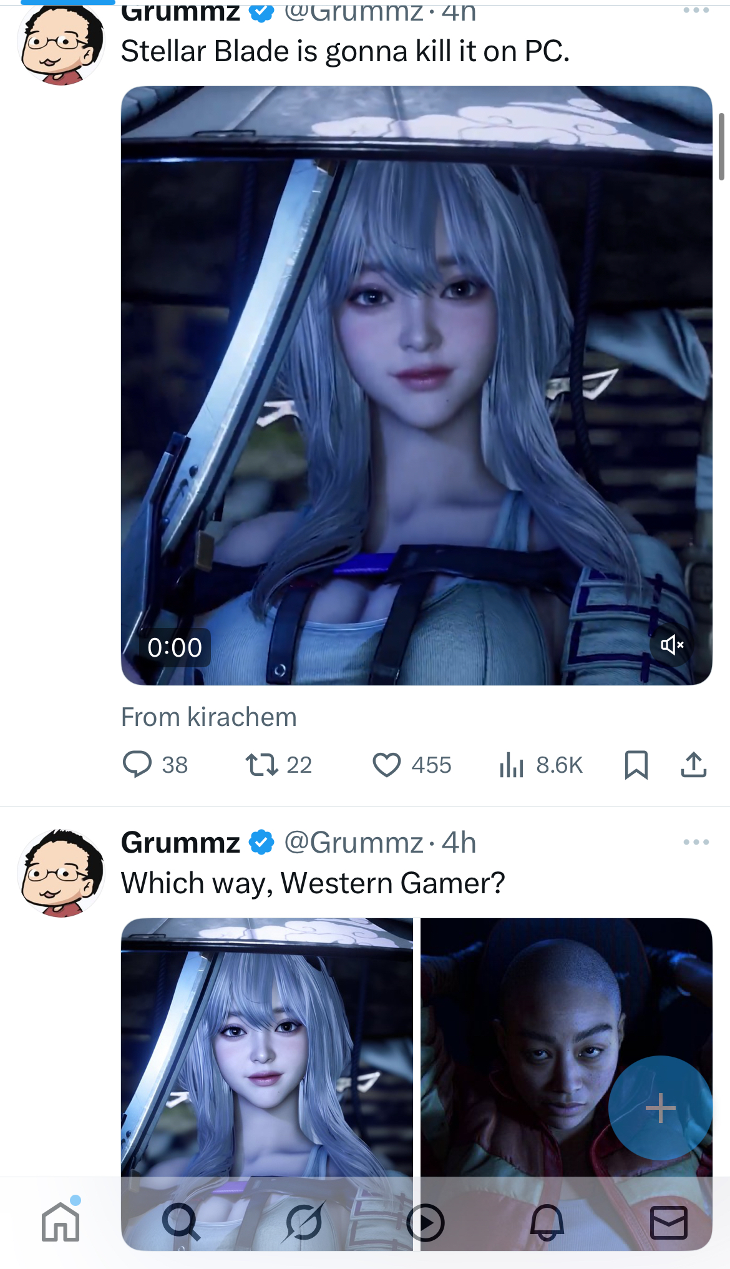
Task: Open more options for Western Gamer tweet
Action: point(696,842)
